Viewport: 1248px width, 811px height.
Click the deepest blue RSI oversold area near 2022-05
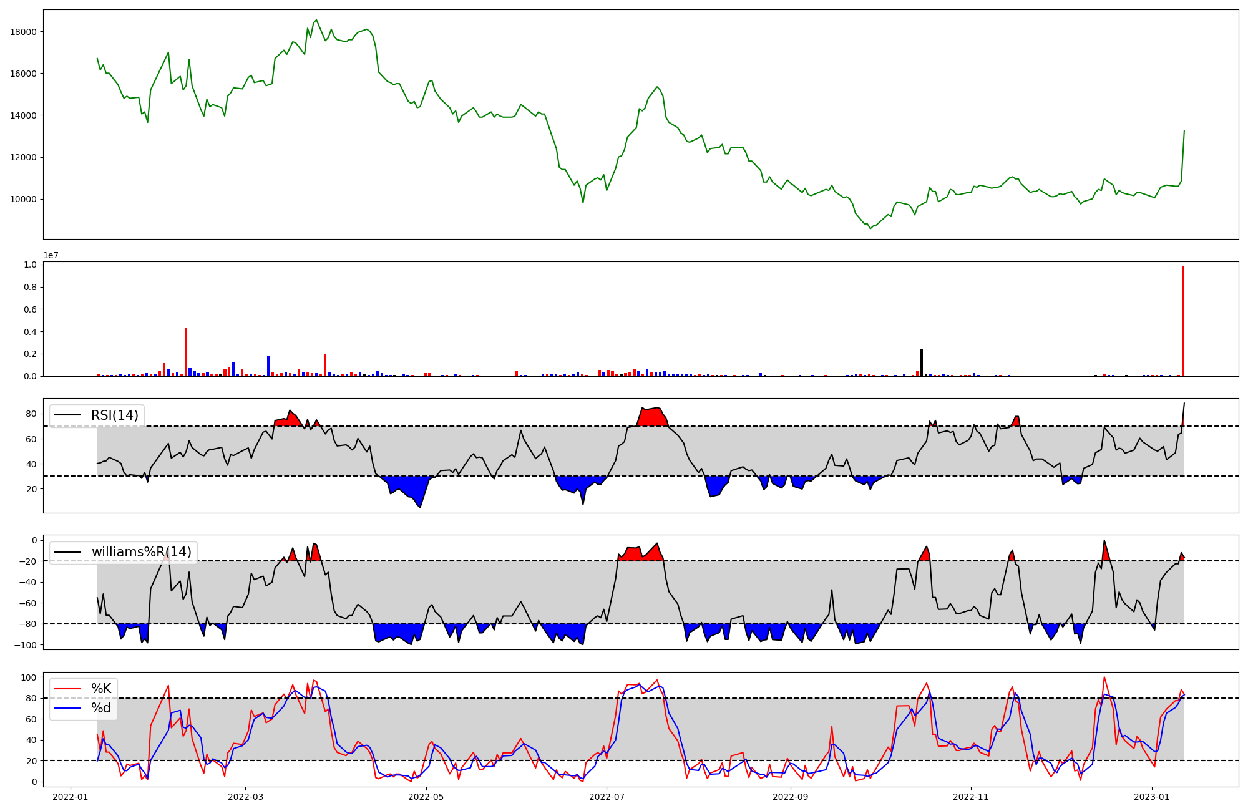(409, 486)
